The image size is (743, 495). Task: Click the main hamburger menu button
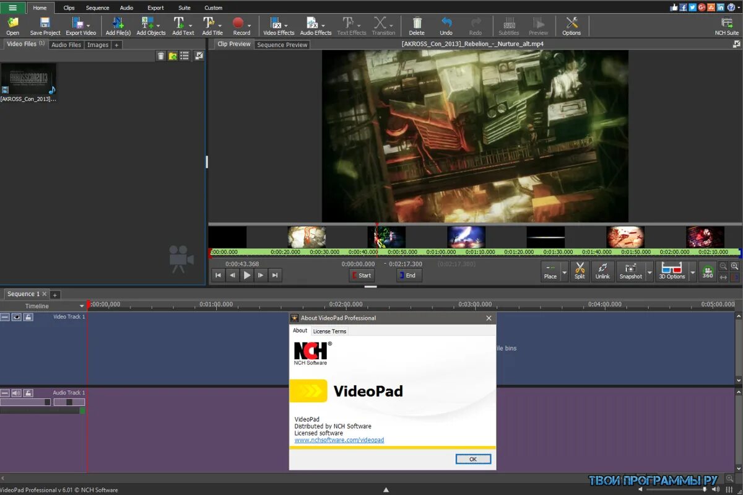[x=13, y=7]
